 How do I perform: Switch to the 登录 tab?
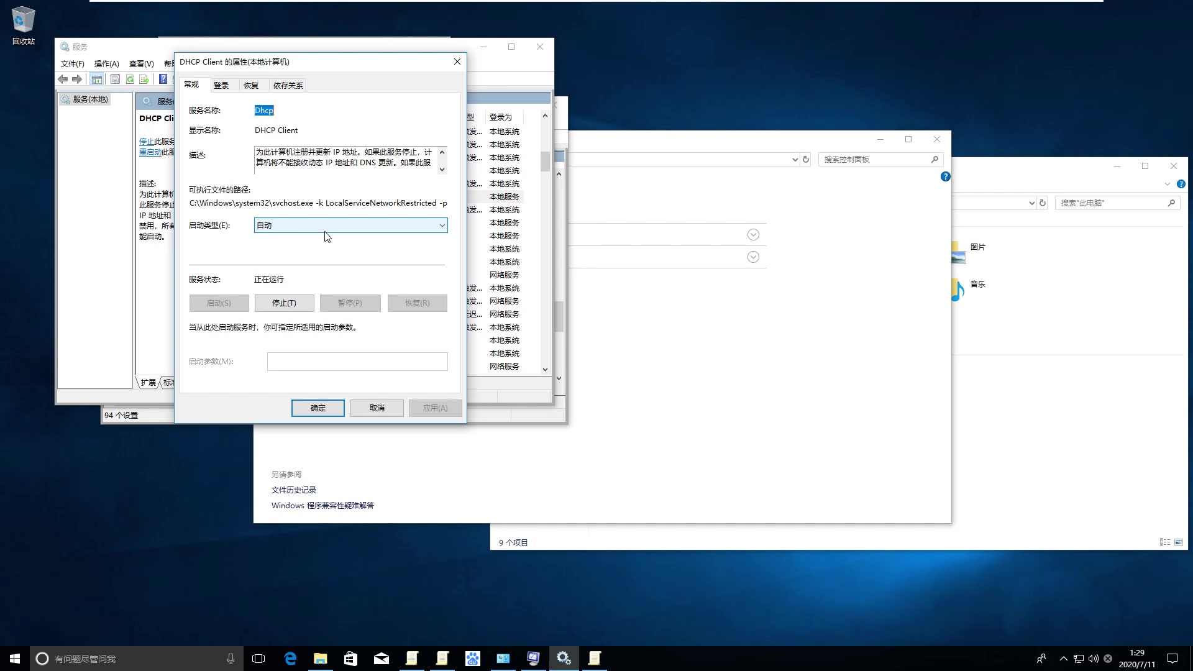221,86
